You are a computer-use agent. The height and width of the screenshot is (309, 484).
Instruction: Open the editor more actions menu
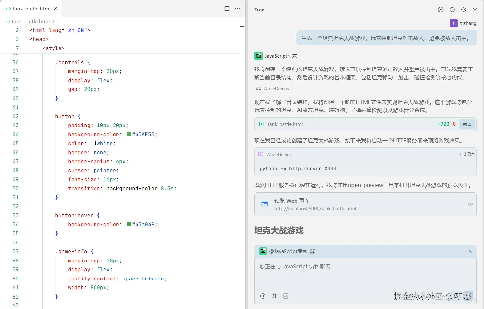pyautogui.click(x=238, y=9)
